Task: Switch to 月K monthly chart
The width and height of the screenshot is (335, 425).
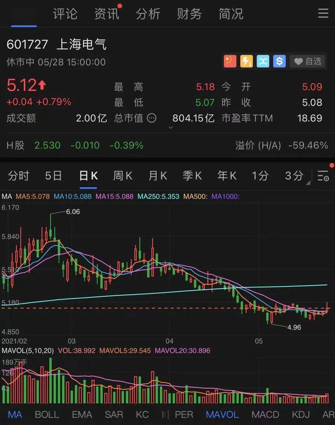Action: 158,176
